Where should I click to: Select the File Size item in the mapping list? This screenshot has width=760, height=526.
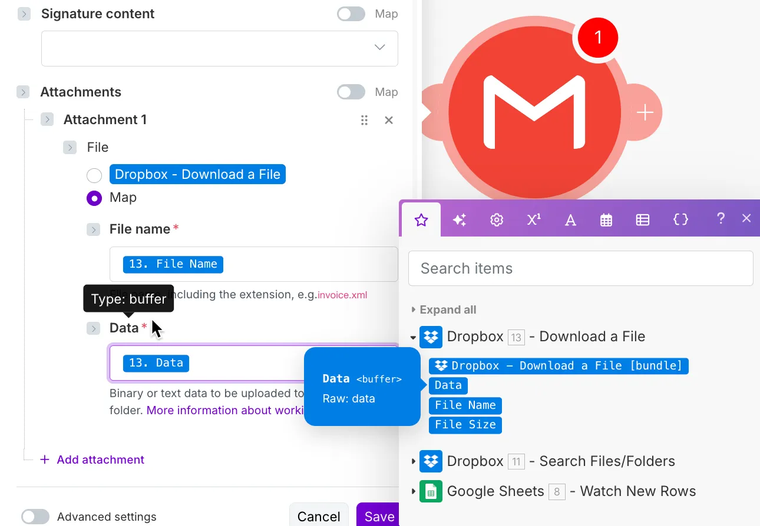tap(465, 425)
